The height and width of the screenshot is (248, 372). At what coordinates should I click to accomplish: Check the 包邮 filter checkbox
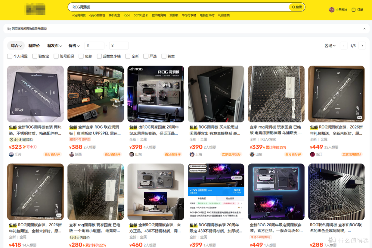coord(81,56)
